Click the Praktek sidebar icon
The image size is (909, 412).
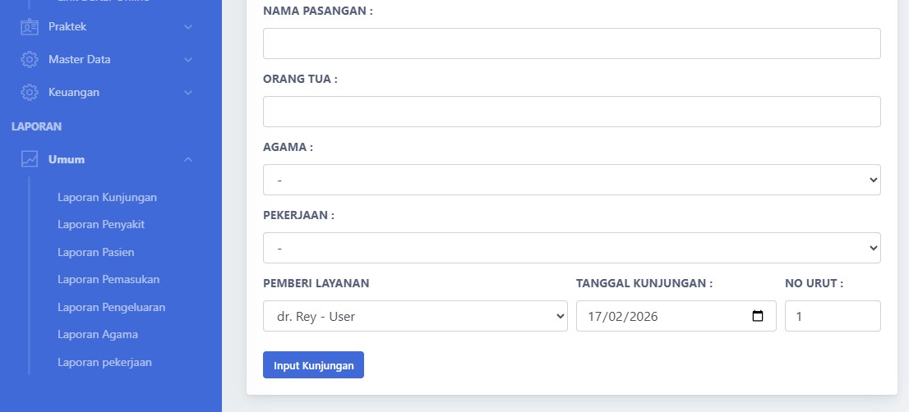tap(30, 27)
